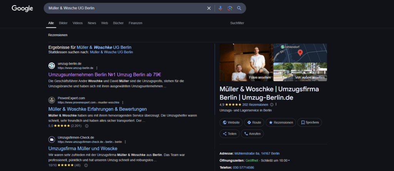Open three-dot menu for ProvenExpert result
This screenshot has height=171, width=394.
pyautogui.click(x=123, y=103)
